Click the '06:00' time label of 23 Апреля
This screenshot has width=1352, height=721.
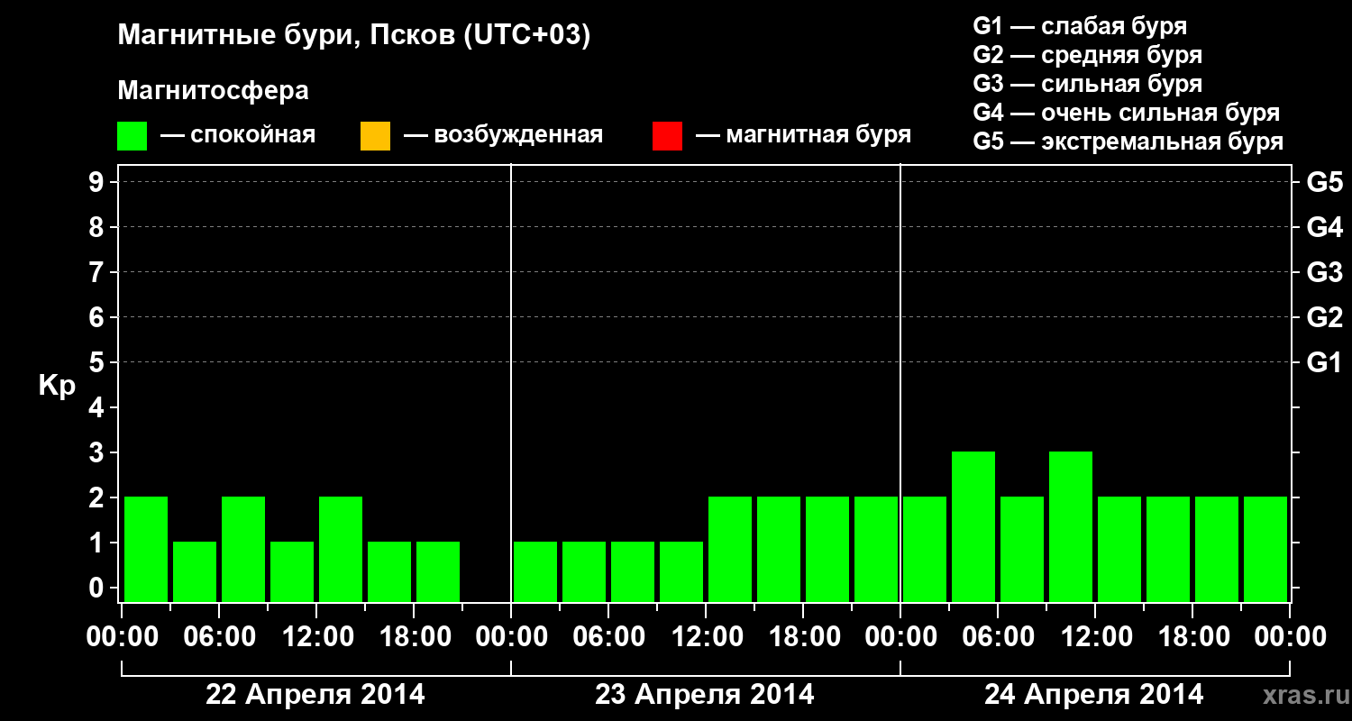(x=608, y=636)
